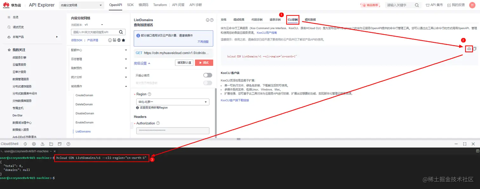
Task: Focus the Authorization input field
Action: point(173,131)
